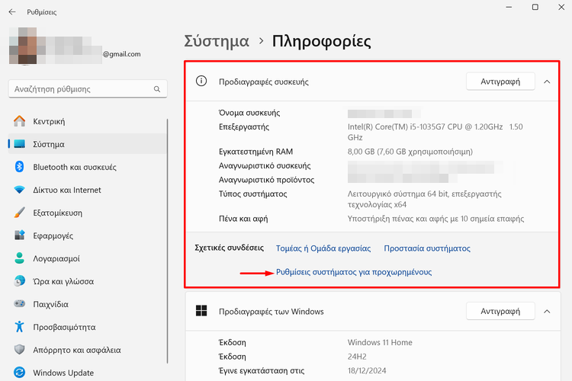This screenshot has width=572, height=381.
Task: Click the Εξατομίκευση paintbrush icon
Action: point(19,213)
